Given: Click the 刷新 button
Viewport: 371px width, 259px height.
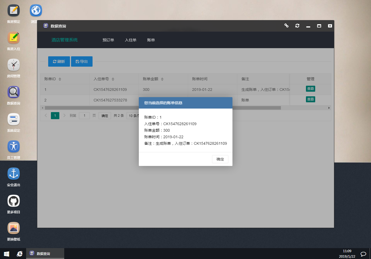Looking at the screenshot, I should click(x=59, y=61).
